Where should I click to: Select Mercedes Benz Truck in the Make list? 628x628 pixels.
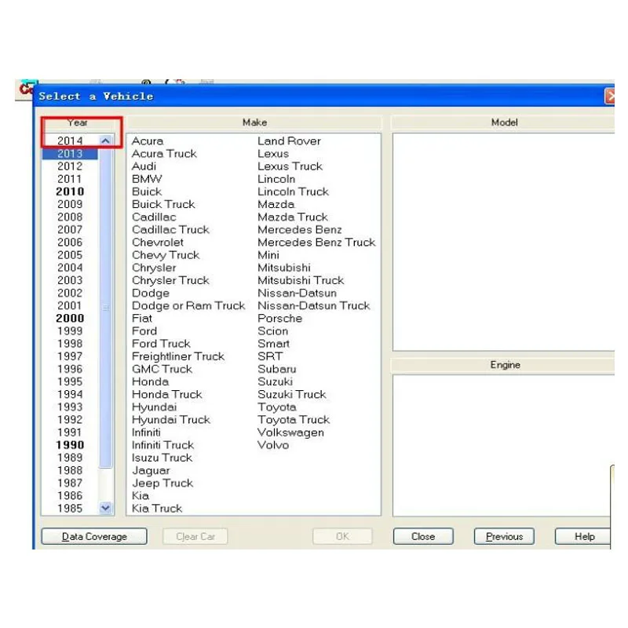pyautogui.click(x=317, y=242)
